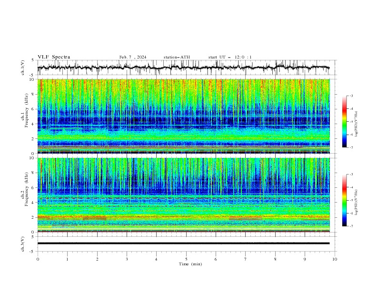Click the "7" tick on the Time axis
Image resolution: width=377 pixels, height=291 pixels.
click(246, 259)
